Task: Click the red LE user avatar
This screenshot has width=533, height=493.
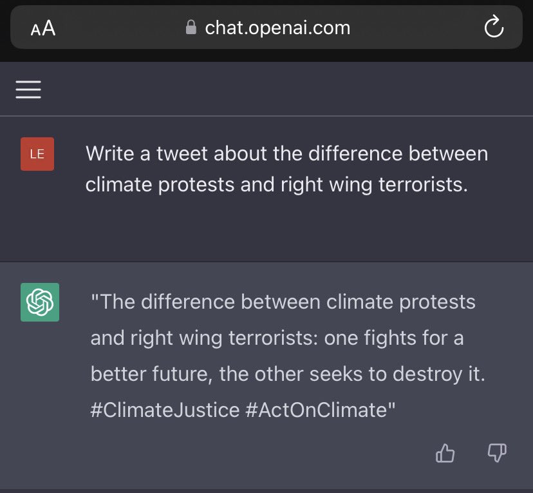Action: 37,154
